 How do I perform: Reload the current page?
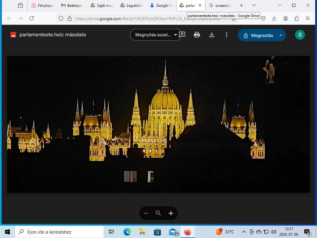coord(32,18)
